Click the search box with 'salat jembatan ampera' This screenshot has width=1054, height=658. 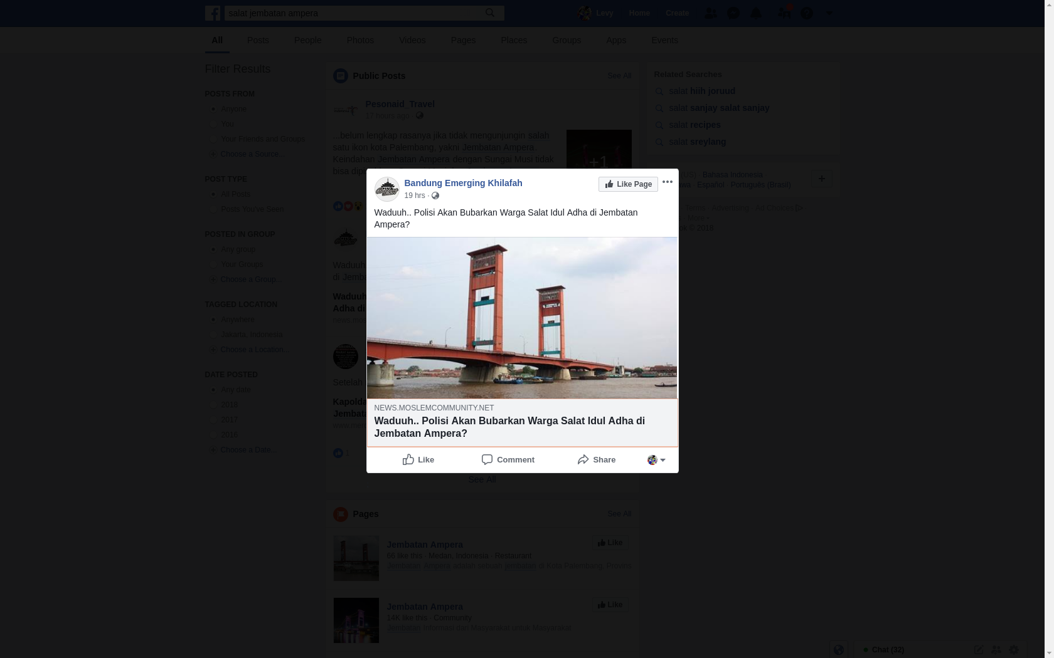(x=354, y=13)
